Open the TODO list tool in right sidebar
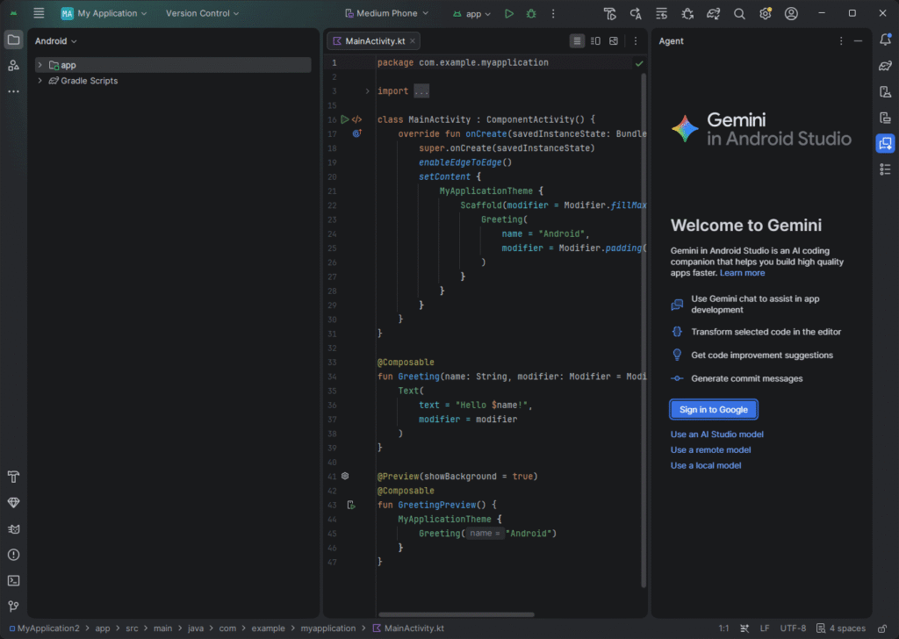This screenshot has width=899, height=639. tap(885, 169)
